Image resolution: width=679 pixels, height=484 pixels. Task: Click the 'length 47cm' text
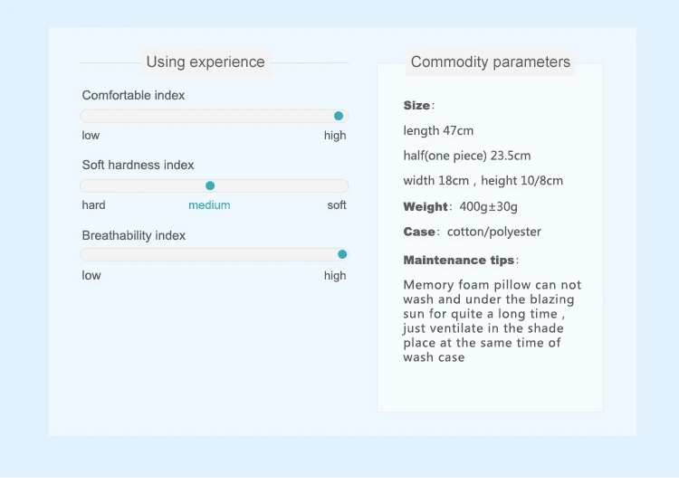point(438,131)
